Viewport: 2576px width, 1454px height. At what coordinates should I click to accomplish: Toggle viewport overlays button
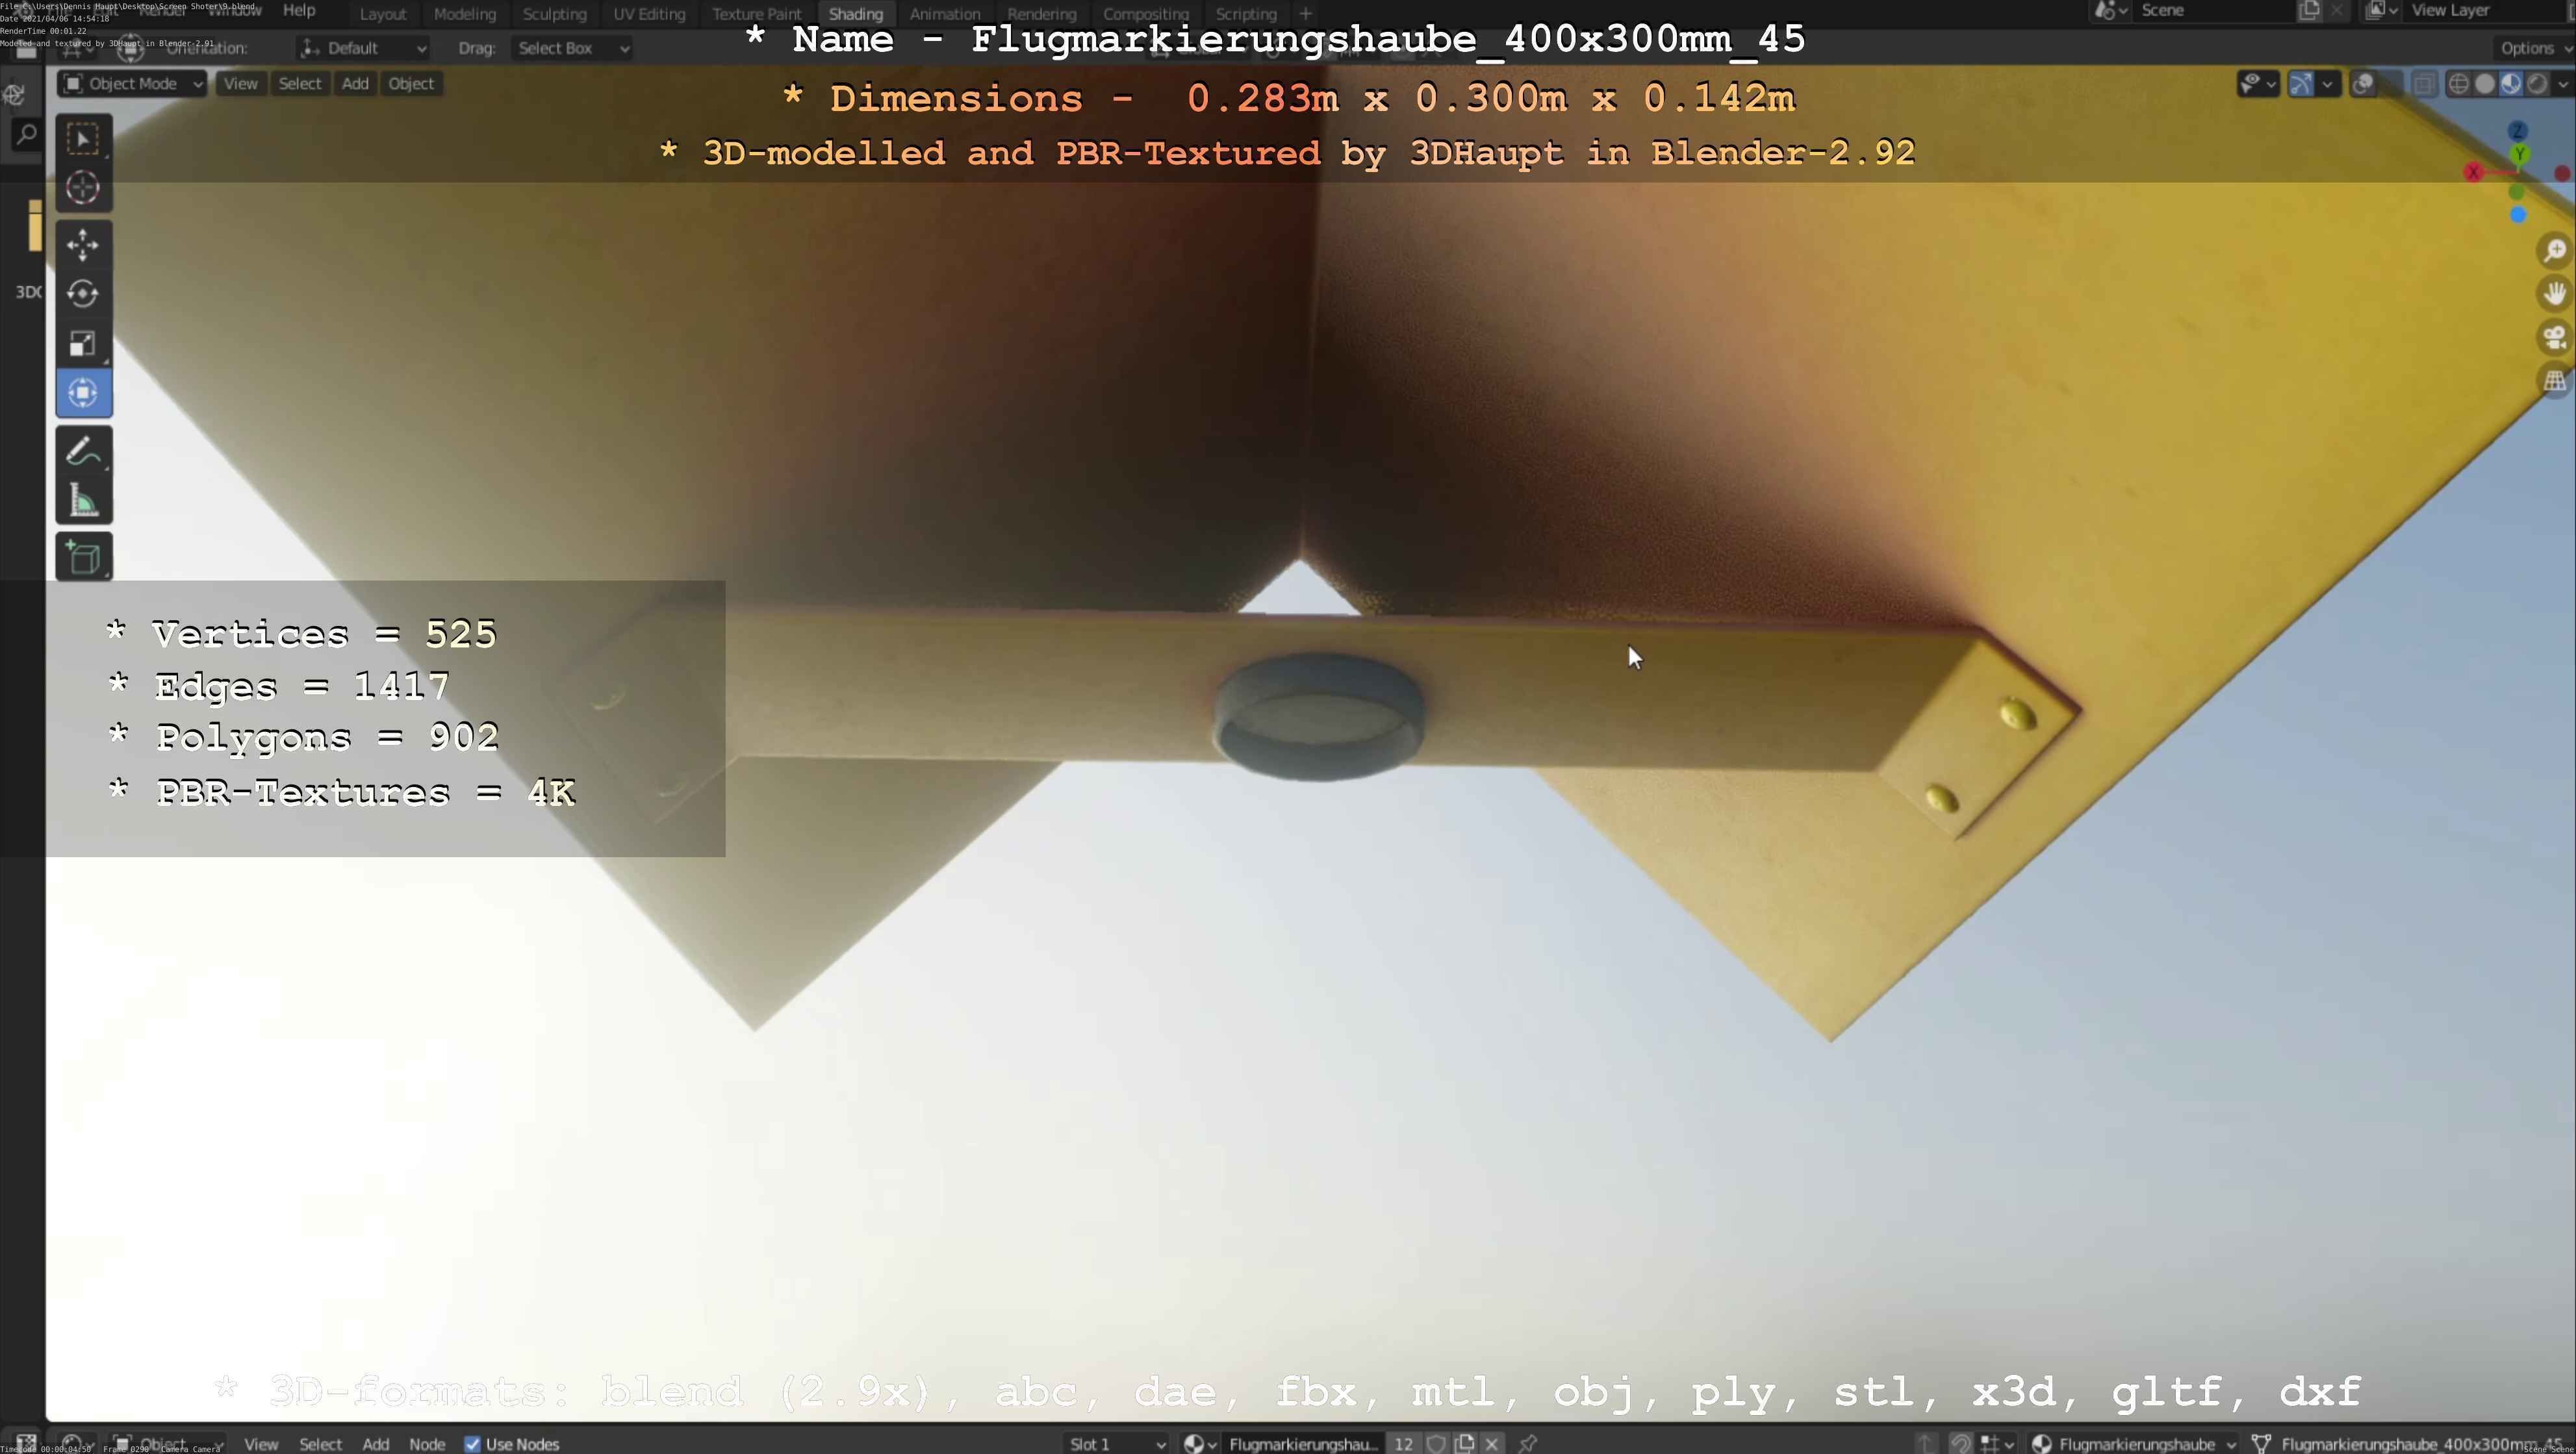pos(2364,84)
